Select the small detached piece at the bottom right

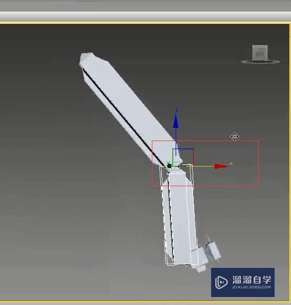click(x=213, y=250)
